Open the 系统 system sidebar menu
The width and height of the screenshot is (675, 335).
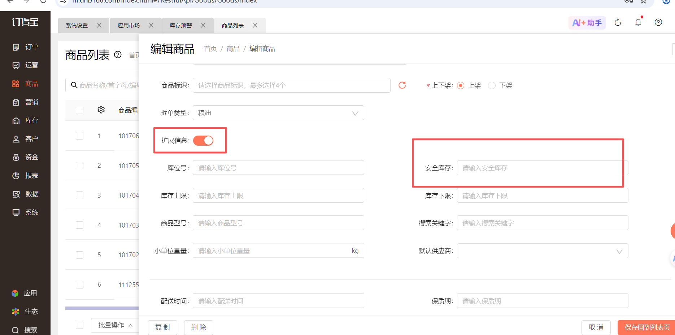pyautogui.click(x=25, y=212)
